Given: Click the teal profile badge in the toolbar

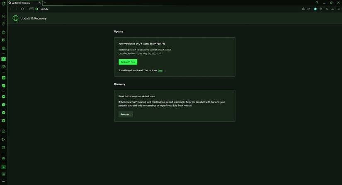Looking at the screenshot, I should click(x=315, y=9).
